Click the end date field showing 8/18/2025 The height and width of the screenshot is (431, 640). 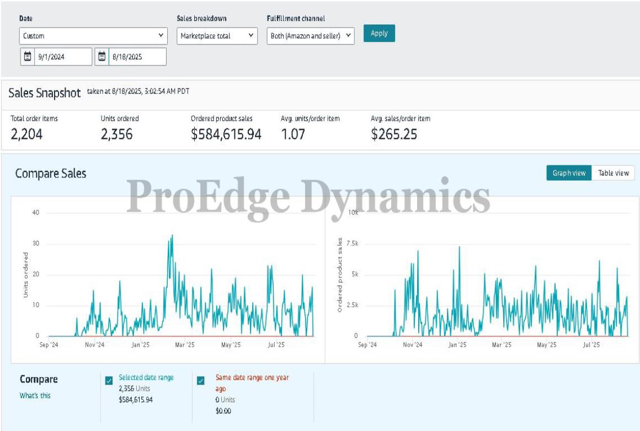(137, 56)
